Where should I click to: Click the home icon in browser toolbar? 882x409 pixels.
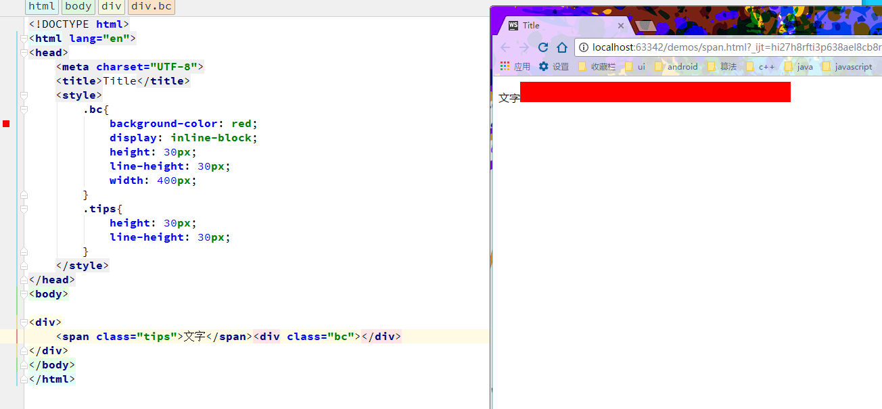coord(562,47)
